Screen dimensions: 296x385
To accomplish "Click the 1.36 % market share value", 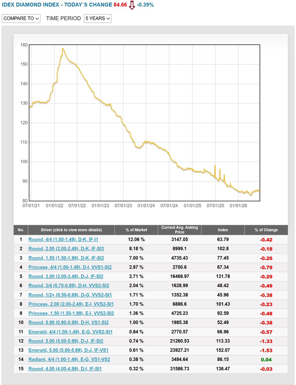I will click(x=136, y=313).
